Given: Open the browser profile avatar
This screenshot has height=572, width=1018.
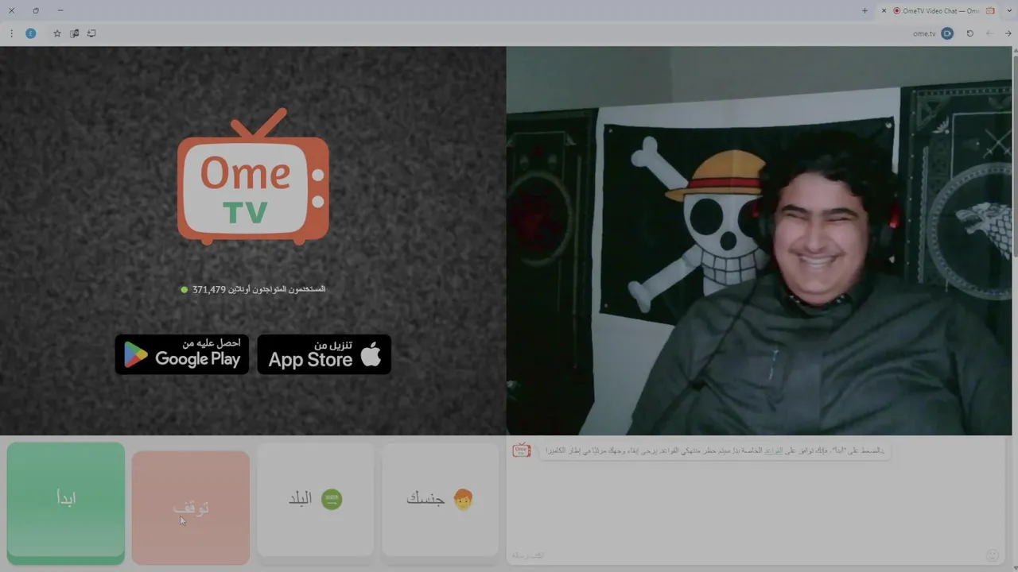Looking at the screenshot, I should [x=31, y=33].
